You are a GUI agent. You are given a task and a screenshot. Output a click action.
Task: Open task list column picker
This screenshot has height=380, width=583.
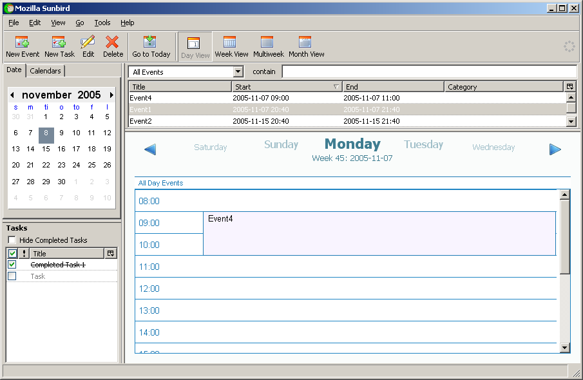tap(111, 254)
